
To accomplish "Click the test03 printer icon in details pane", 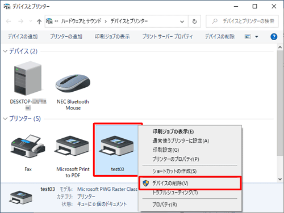I will coord(20,198).
